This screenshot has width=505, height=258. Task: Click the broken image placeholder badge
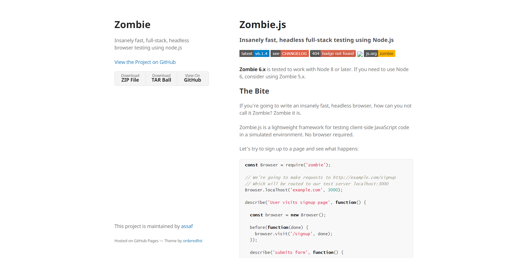pyautogui.click(x=360, y=54)
